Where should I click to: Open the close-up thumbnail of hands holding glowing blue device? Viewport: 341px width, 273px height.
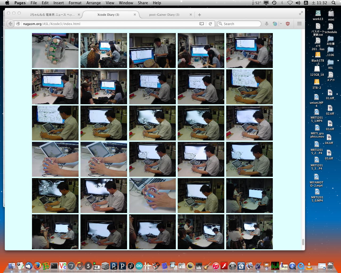pyautogui.click(x=152, y=195)
